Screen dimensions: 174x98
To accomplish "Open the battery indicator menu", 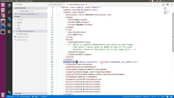I will coord(160,1).
